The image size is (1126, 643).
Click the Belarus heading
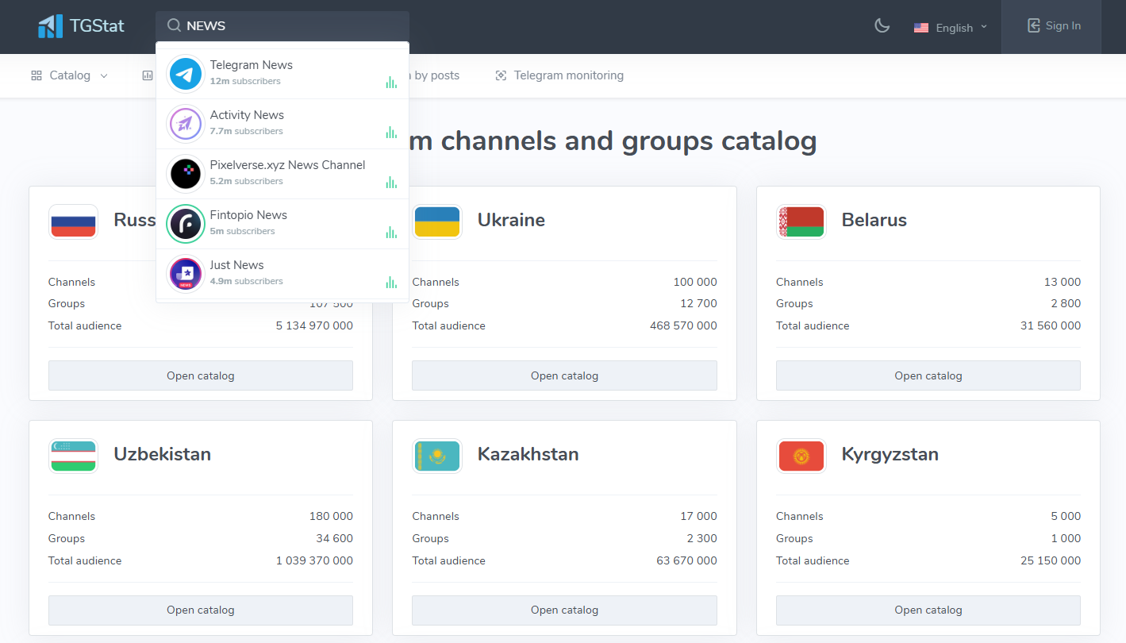click(x=874, y=220)
